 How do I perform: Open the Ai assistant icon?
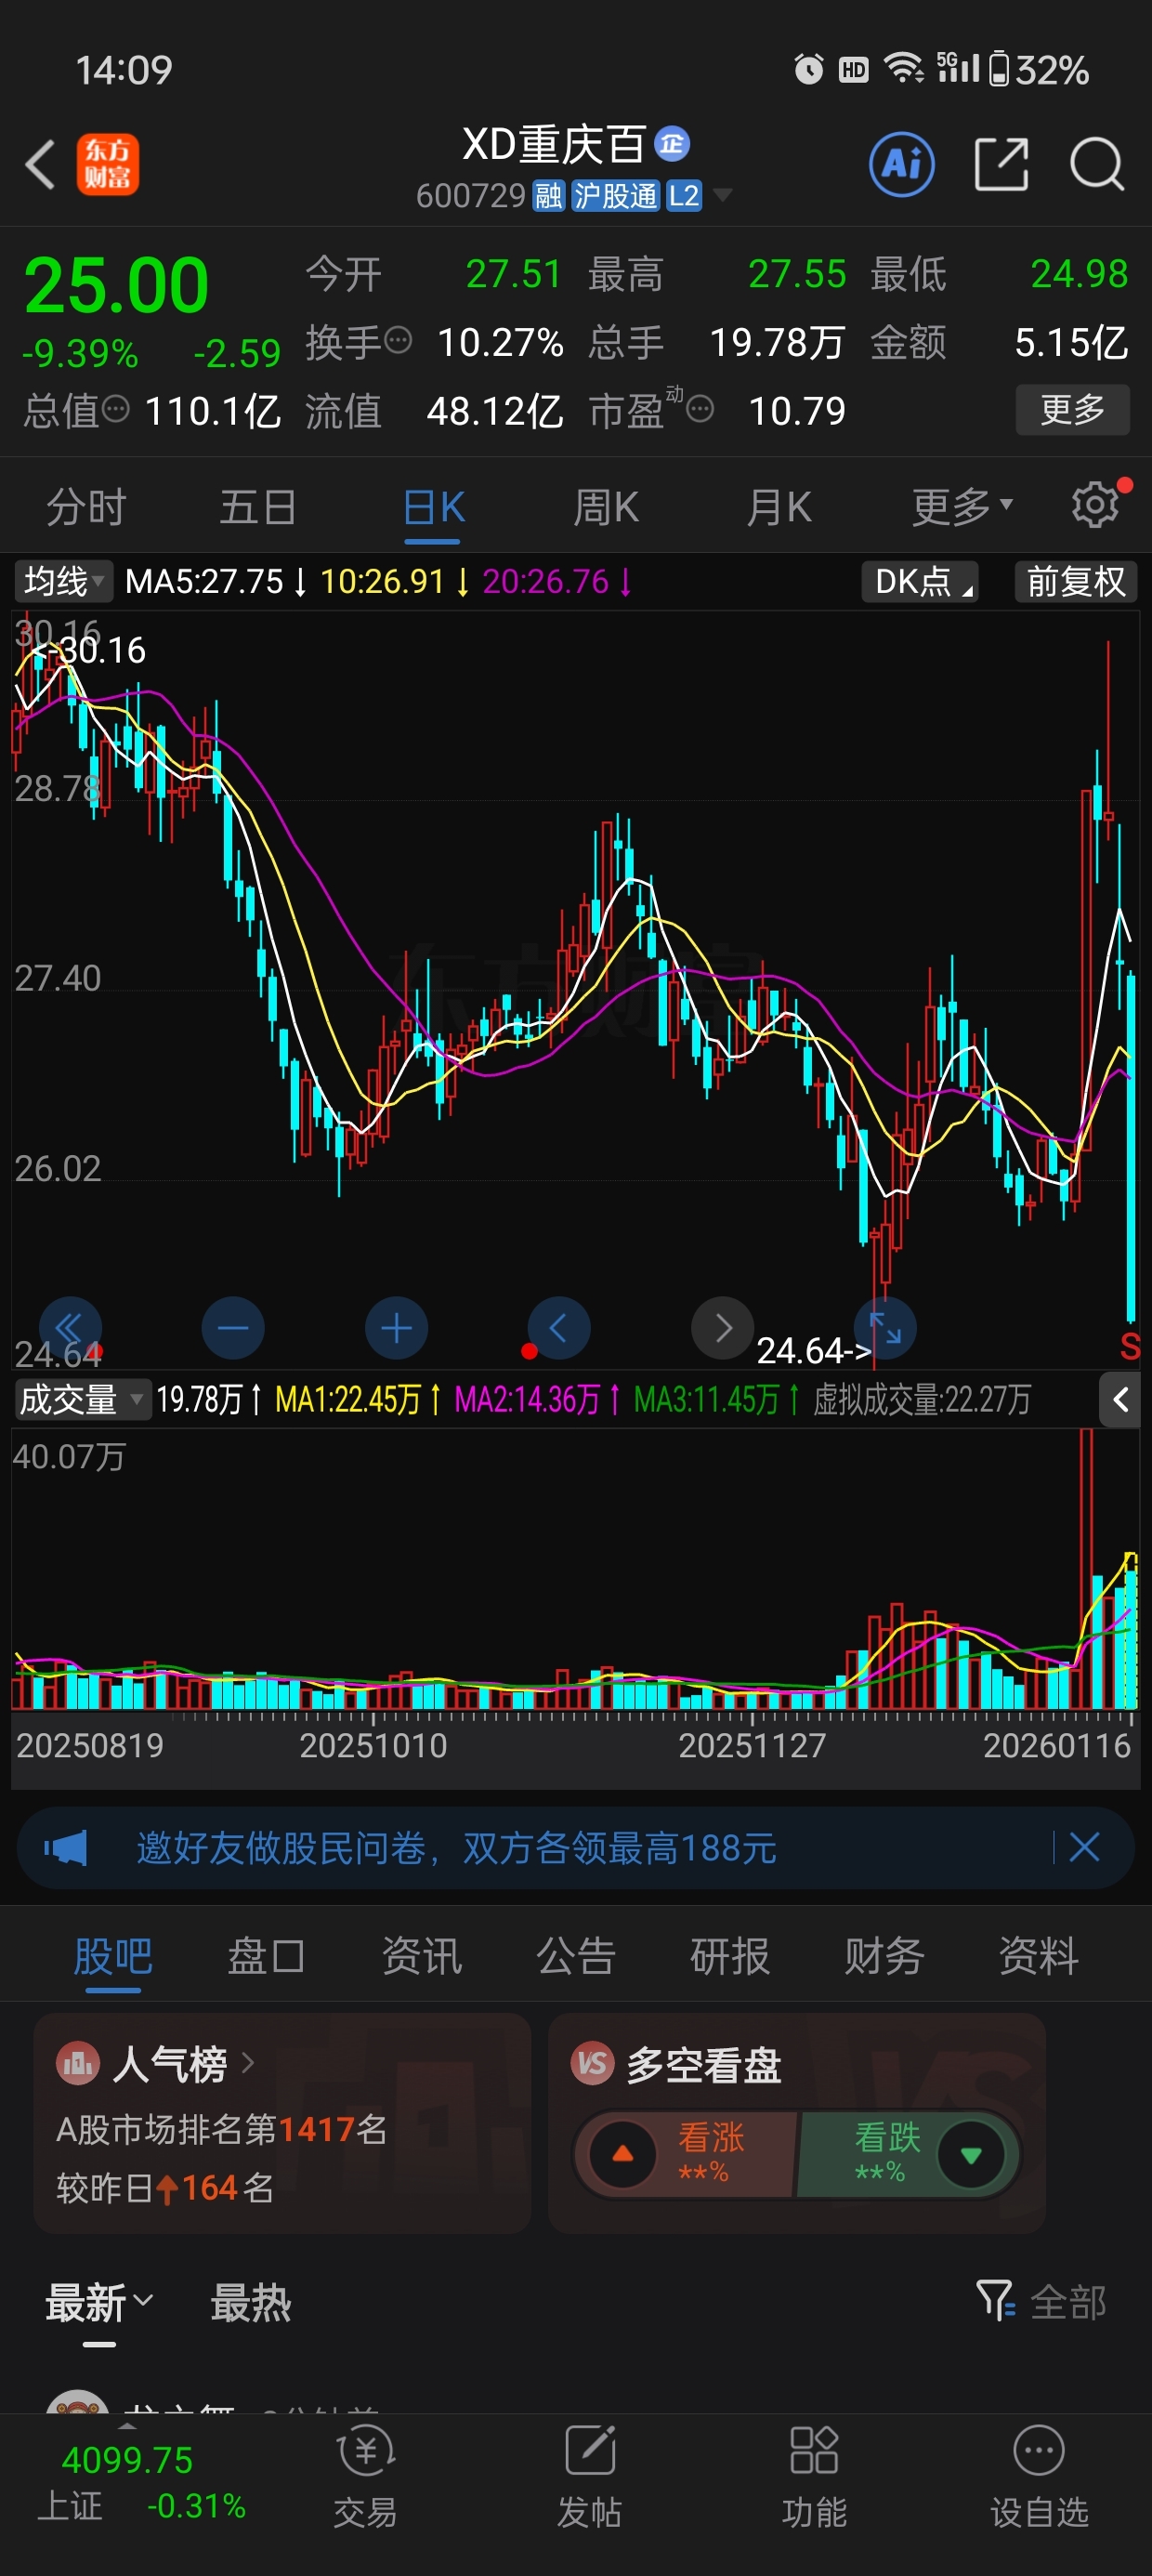[x=901, y=164]
